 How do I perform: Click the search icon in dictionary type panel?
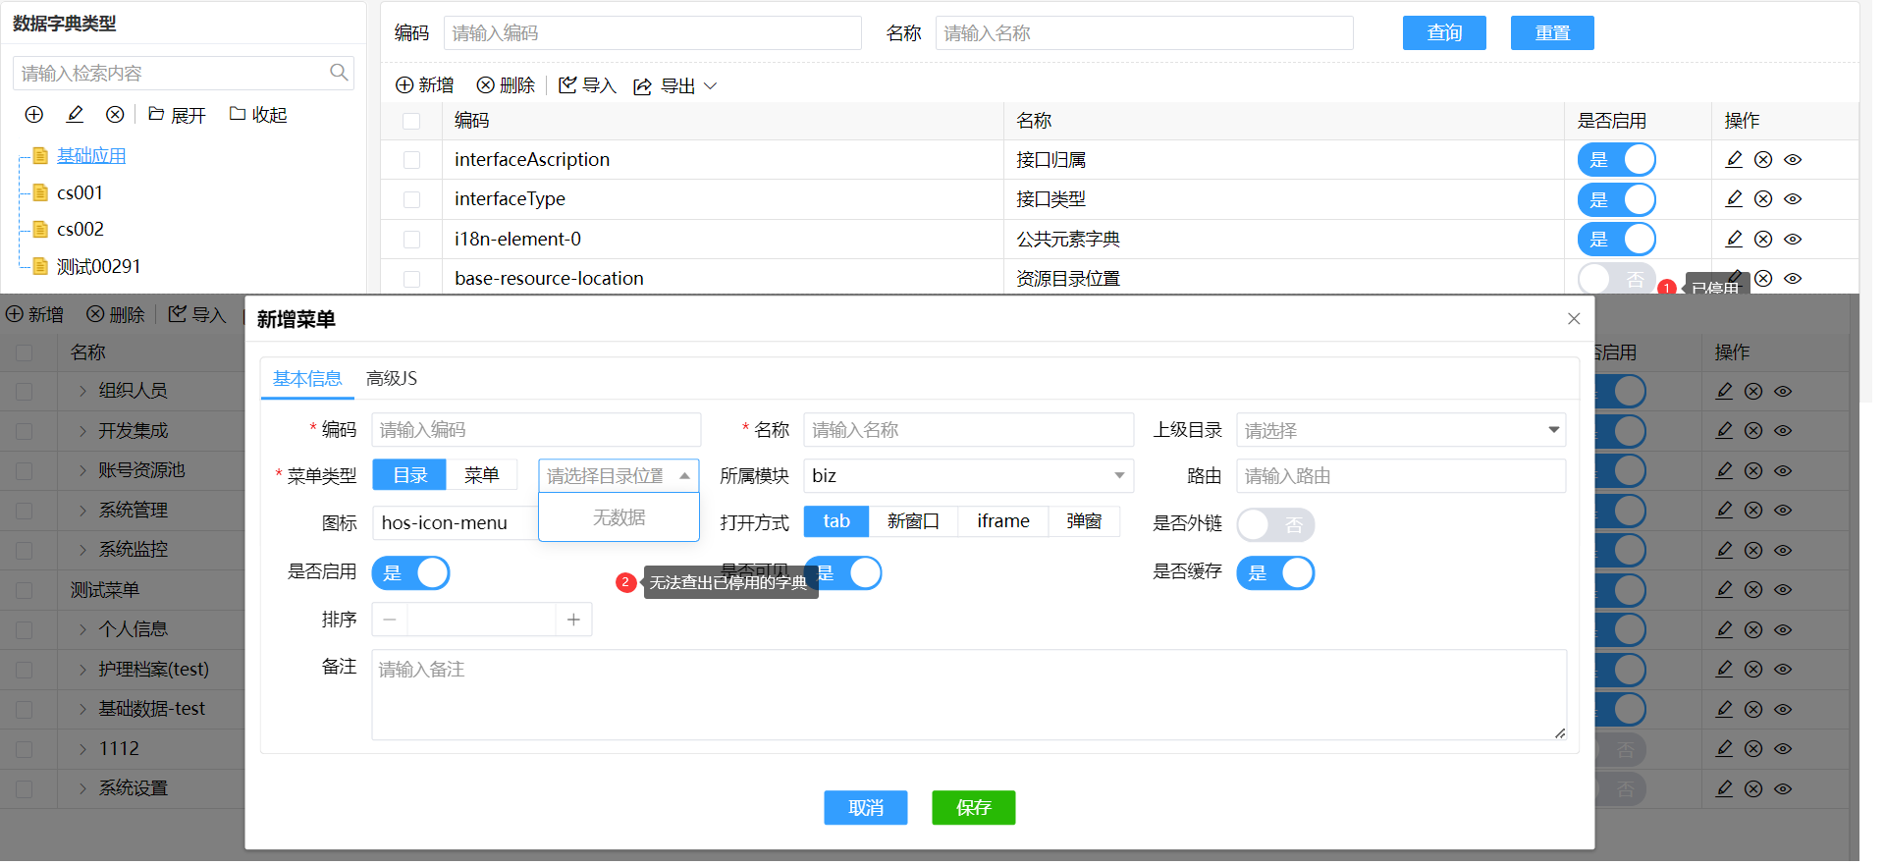point(339,72)
